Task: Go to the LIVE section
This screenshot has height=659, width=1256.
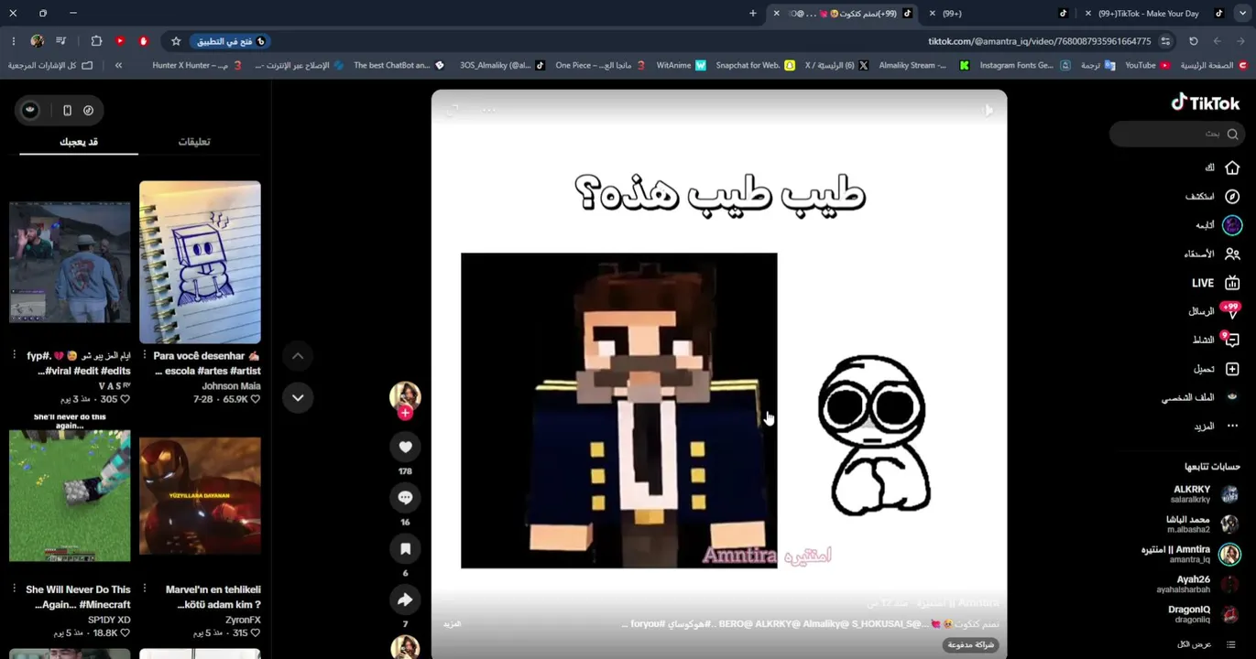Action: click(x=1216, y=283)
